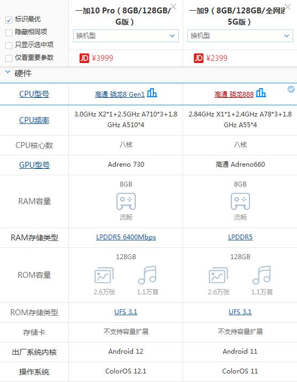Click the 2.84GHz X1 CPU frequency cell
Image resolution: width=297 pixels, height=382 pixels.
coord(240,119)
